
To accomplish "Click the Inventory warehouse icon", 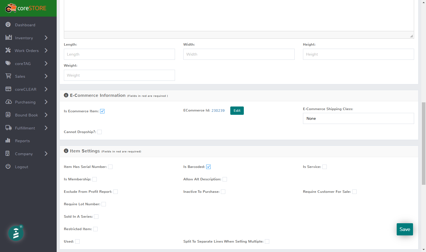I will point(9,37).
